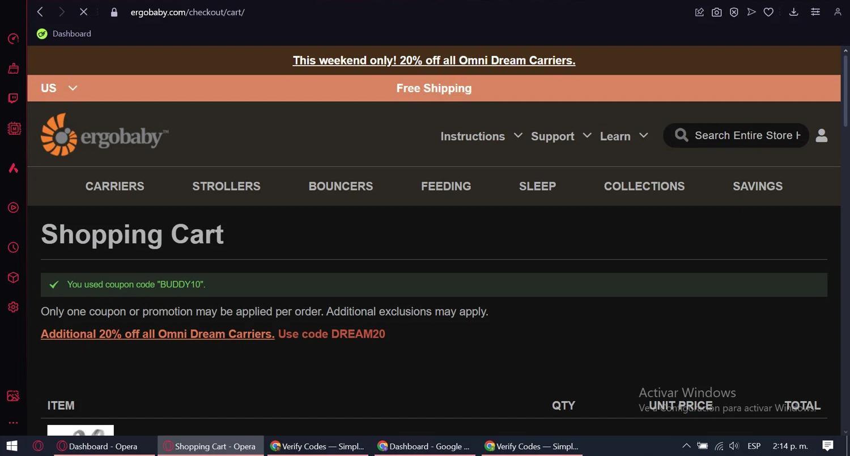Open the BOUNCERS category
Screen dimensions: 850x456
point(341,186)
